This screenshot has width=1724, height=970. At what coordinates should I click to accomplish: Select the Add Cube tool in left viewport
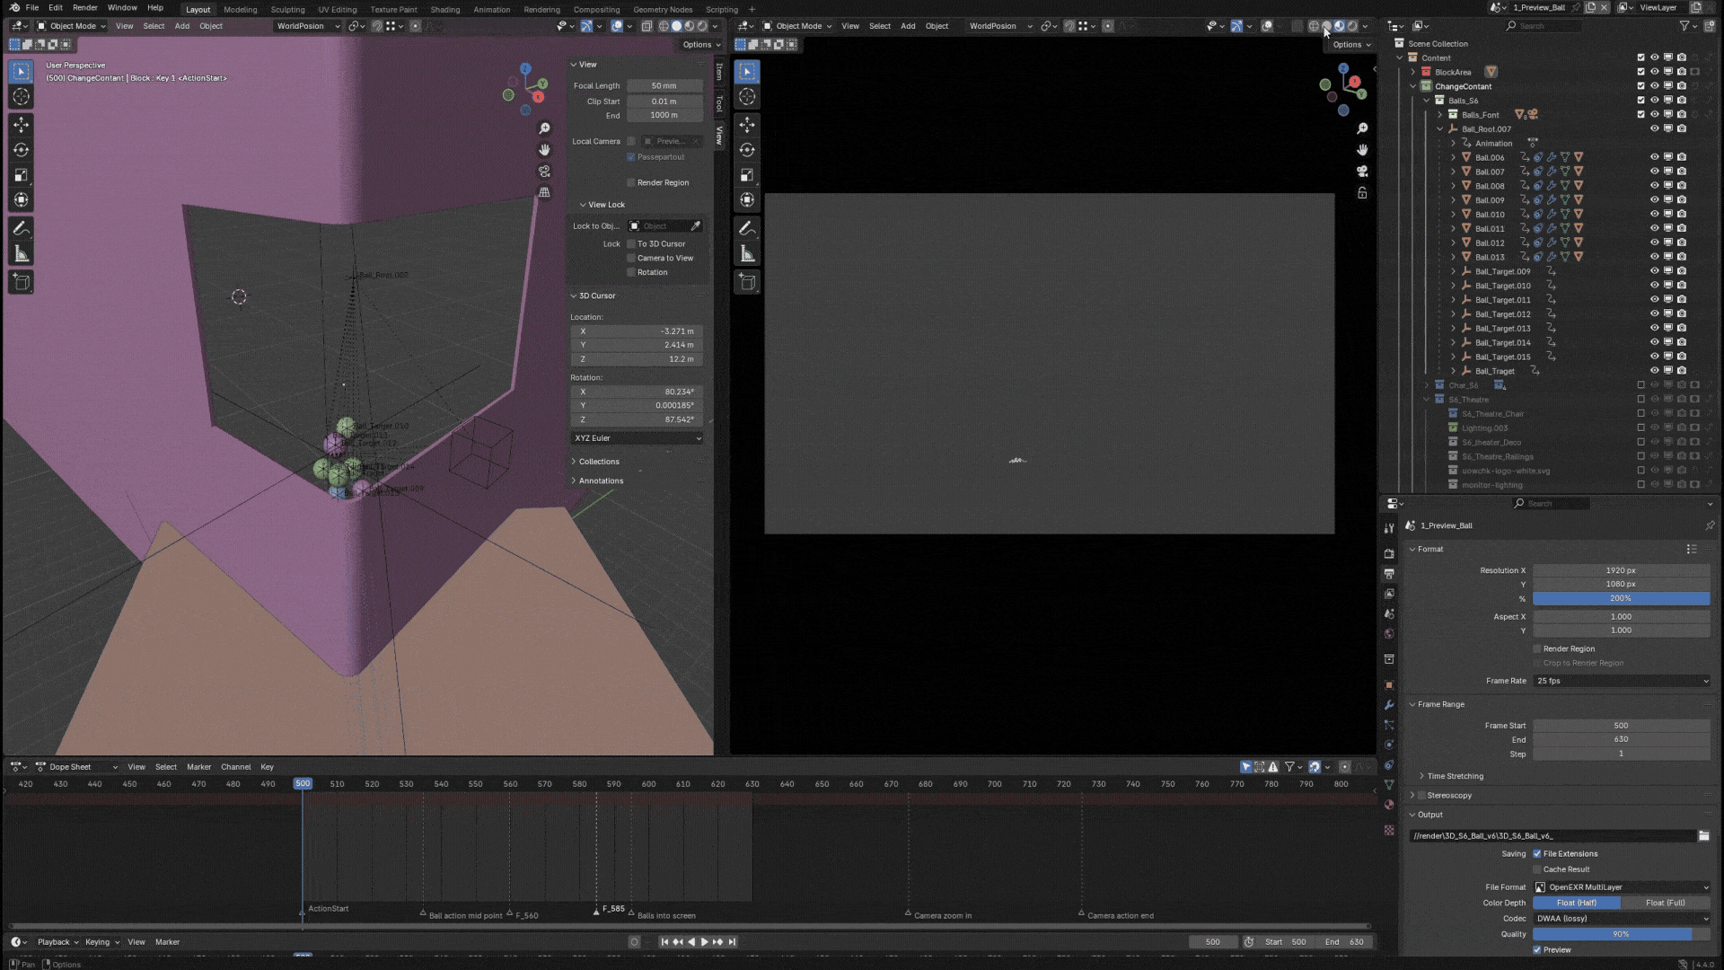(x=22, y=283)
